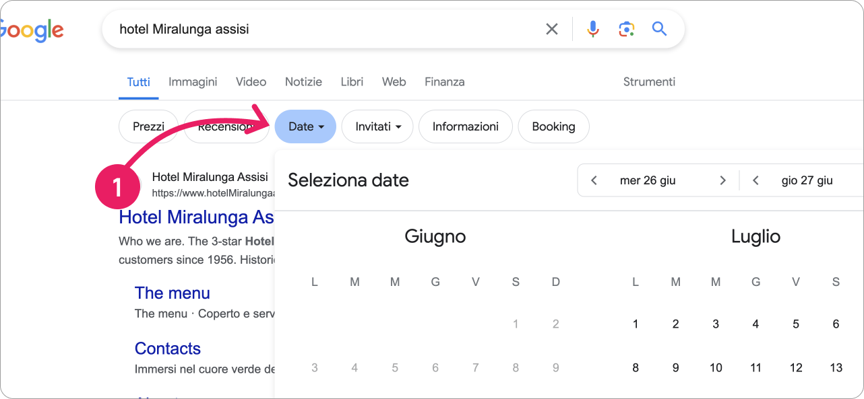Open the "The menu" sitelink
Viewport: 864px width, 399px height.
coord(173,293)
